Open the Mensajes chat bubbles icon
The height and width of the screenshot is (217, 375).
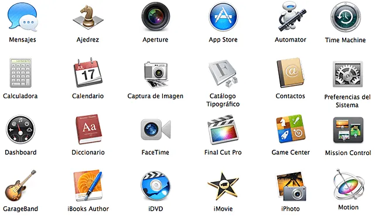22,17
